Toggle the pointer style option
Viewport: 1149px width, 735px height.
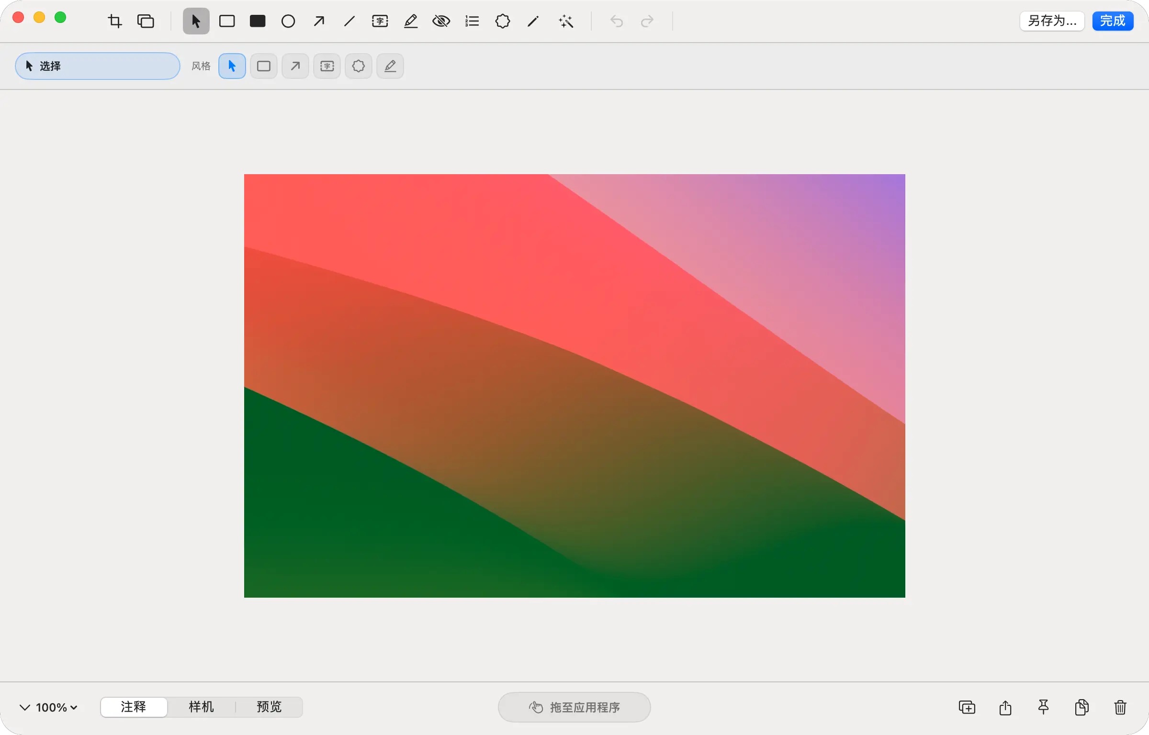[232, 66]
